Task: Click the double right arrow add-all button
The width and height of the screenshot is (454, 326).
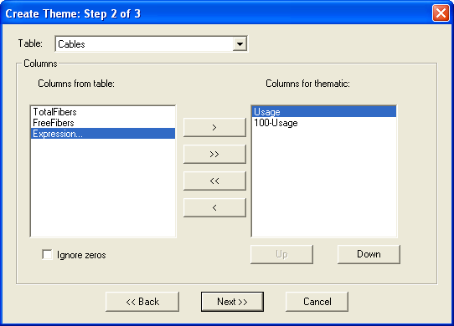Action: pos(214,154)
